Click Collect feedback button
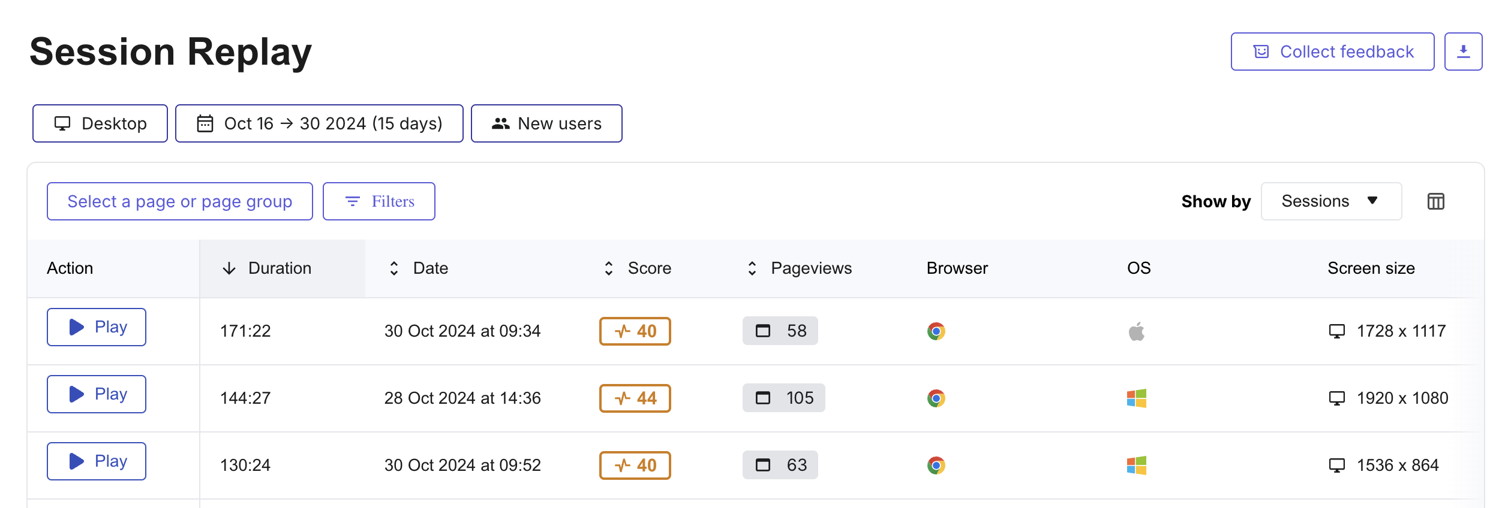This screenshot has width=1496, height=508. [1332, 52]
